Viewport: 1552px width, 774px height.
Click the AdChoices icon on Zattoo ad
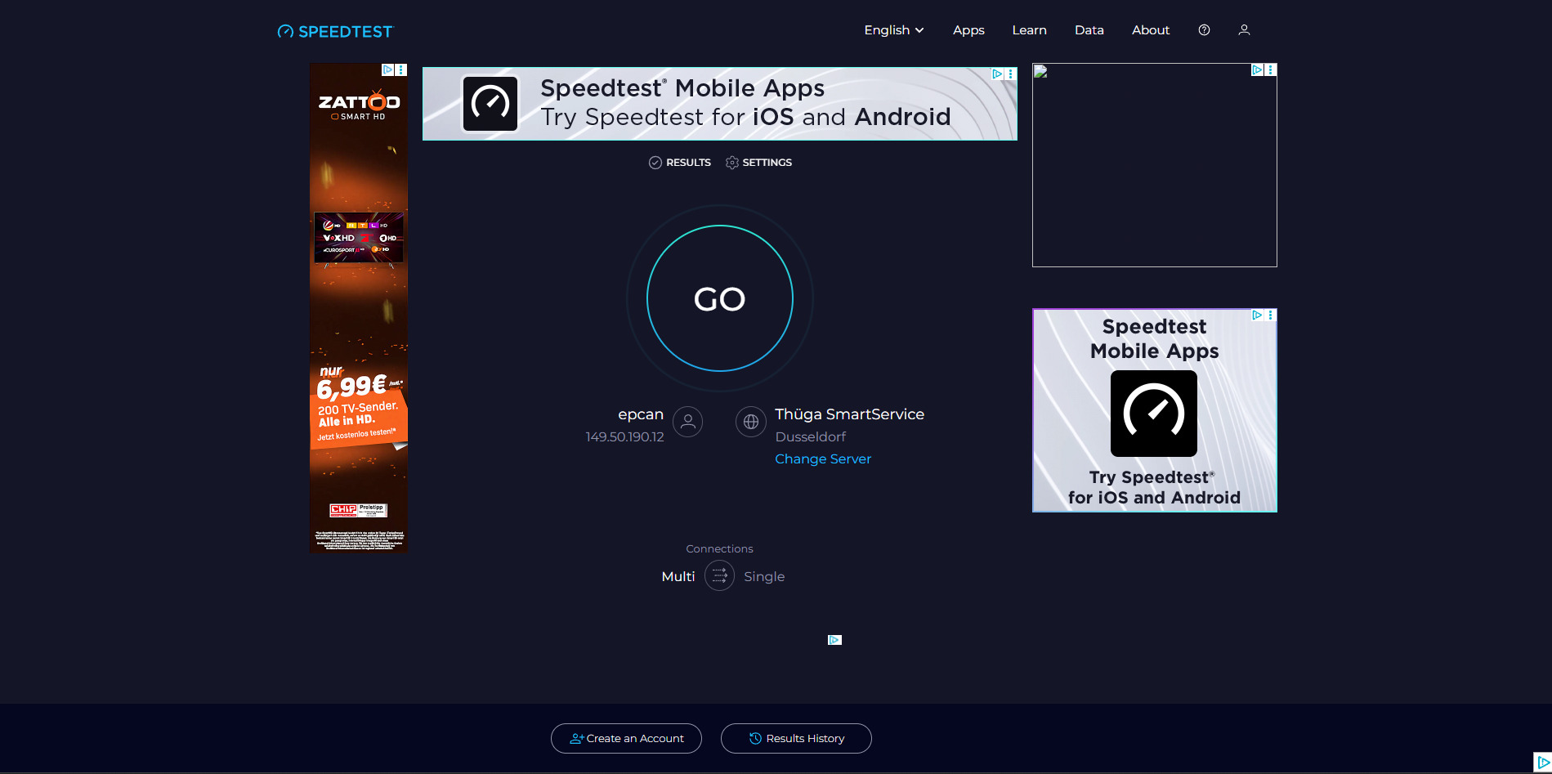(x=388, y=70)
